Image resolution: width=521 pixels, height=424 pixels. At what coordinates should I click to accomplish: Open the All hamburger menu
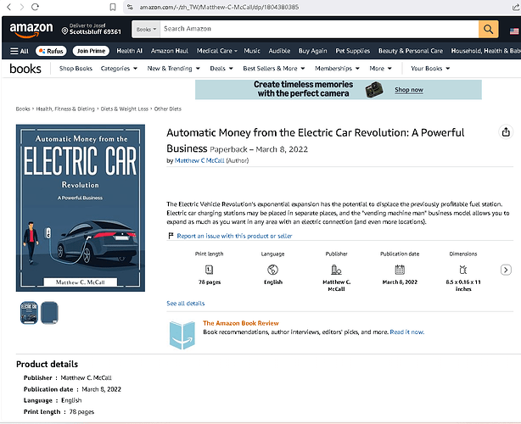20,51
